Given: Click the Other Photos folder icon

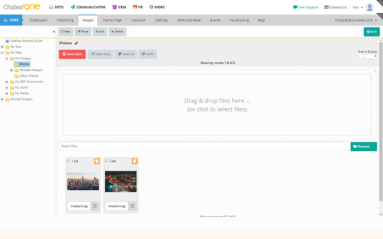Looking at the screenshot, I should 16,76.
